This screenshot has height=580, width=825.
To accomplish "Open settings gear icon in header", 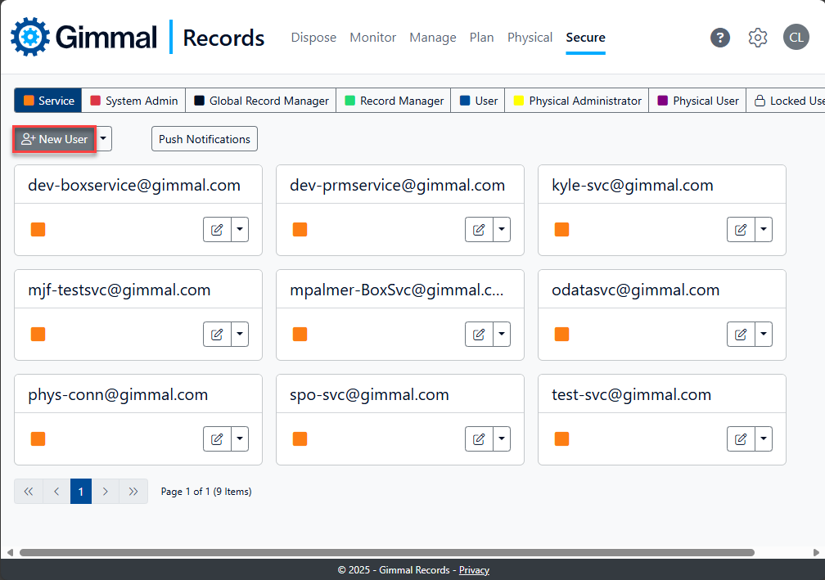I will tap(758, 38).
